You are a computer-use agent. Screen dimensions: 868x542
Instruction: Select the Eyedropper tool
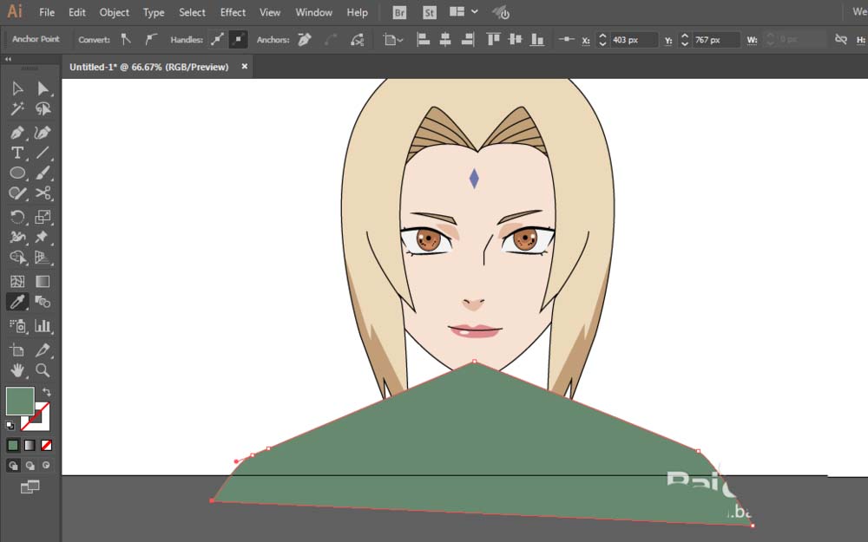point(17,302)
